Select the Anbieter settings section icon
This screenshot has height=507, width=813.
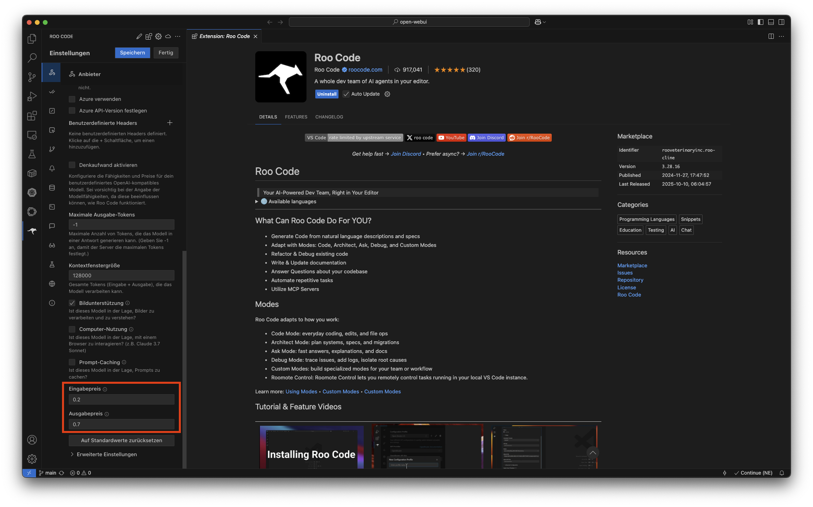click(52, 72)
